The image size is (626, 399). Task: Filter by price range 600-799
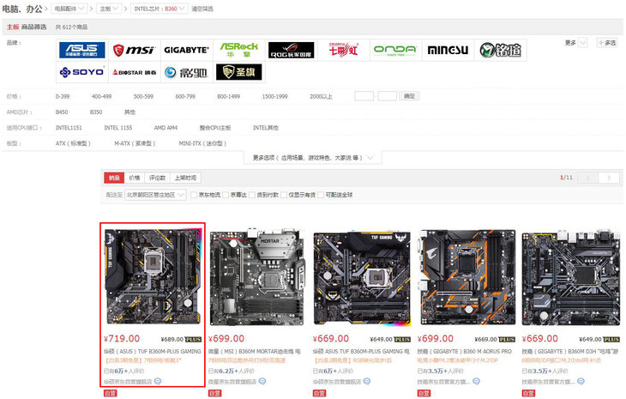click(185, 97)
